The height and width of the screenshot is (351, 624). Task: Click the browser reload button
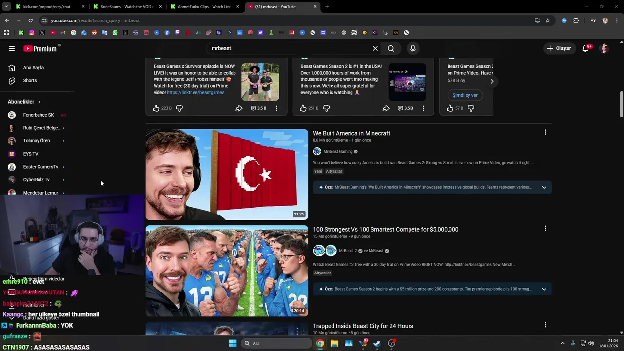click(x=30, y=20)
